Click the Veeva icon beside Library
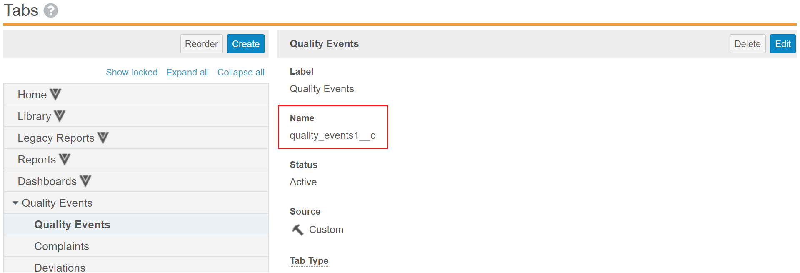This screenshot has width=800, height=273. pos(60,116)
